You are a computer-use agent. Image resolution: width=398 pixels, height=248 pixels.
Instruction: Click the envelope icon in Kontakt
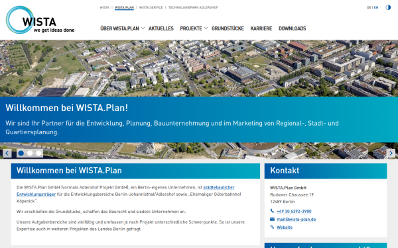(x=272, y=219)
